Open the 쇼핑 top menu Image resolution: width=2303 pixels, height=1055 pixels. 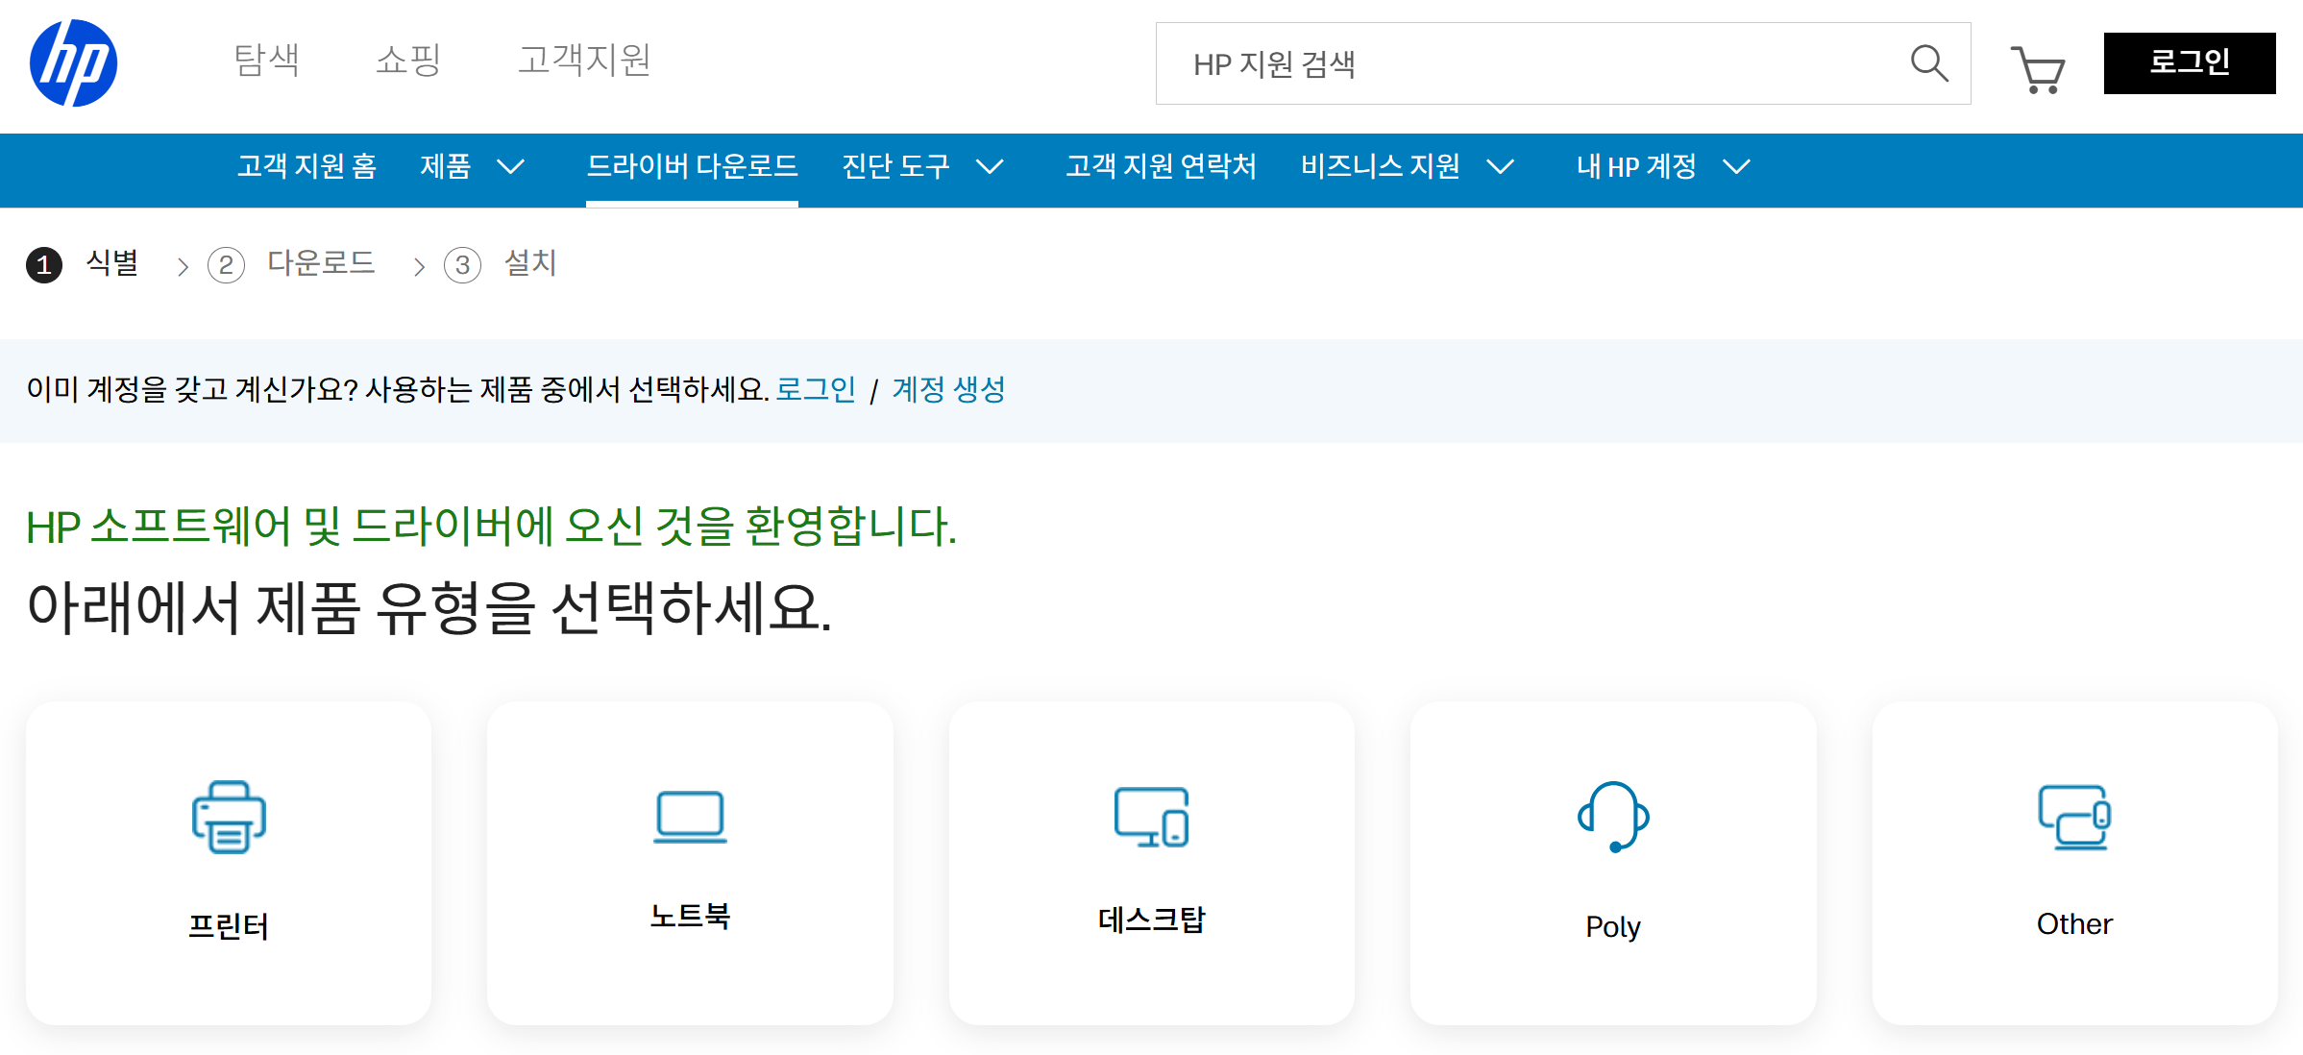(408, 60)
